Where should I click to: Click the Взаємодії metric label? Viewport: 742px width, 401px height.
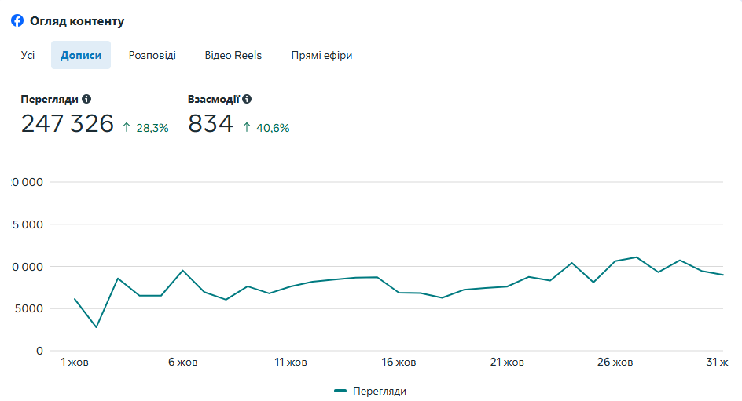coord(214,99)
